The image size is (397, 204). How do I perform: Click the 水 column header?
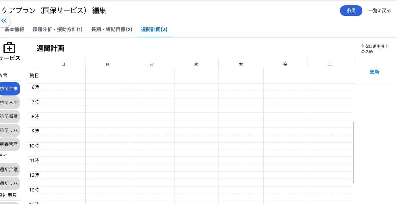(x=196, y=65)
